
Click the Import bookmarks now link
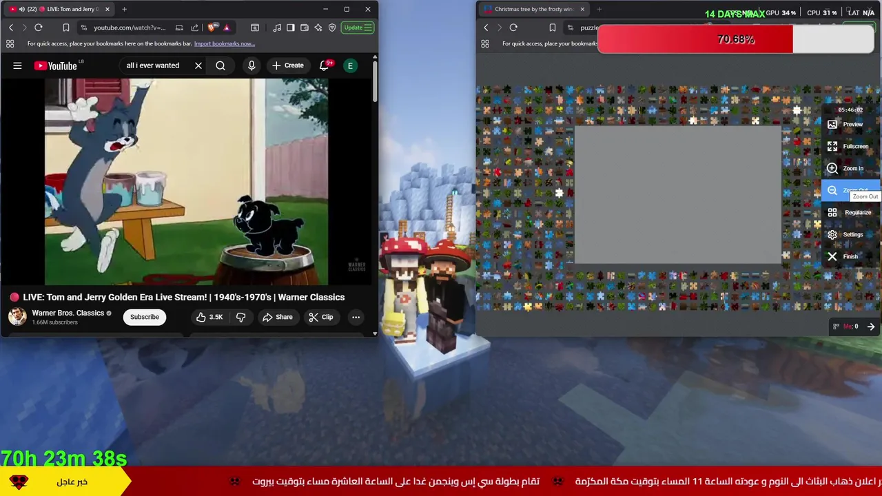pyautogui.click(x=225, y=43)
